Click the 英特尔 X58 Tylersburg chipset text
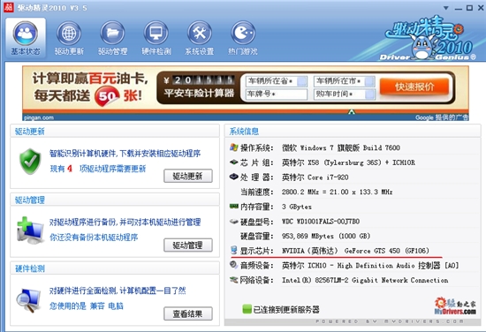486x332 pixels. tap(348, 162)
